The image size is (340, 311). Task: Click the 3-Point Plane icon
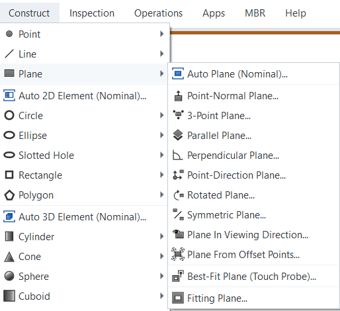[178, 115]
